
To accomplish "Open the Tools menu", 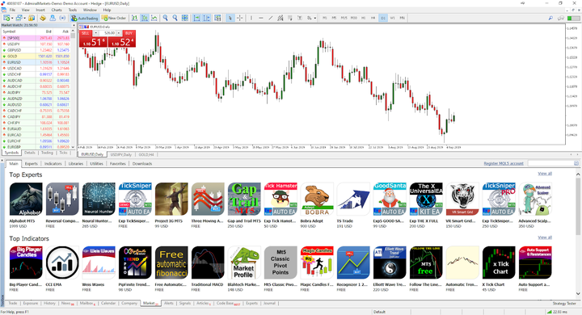I will pos(73,10).
